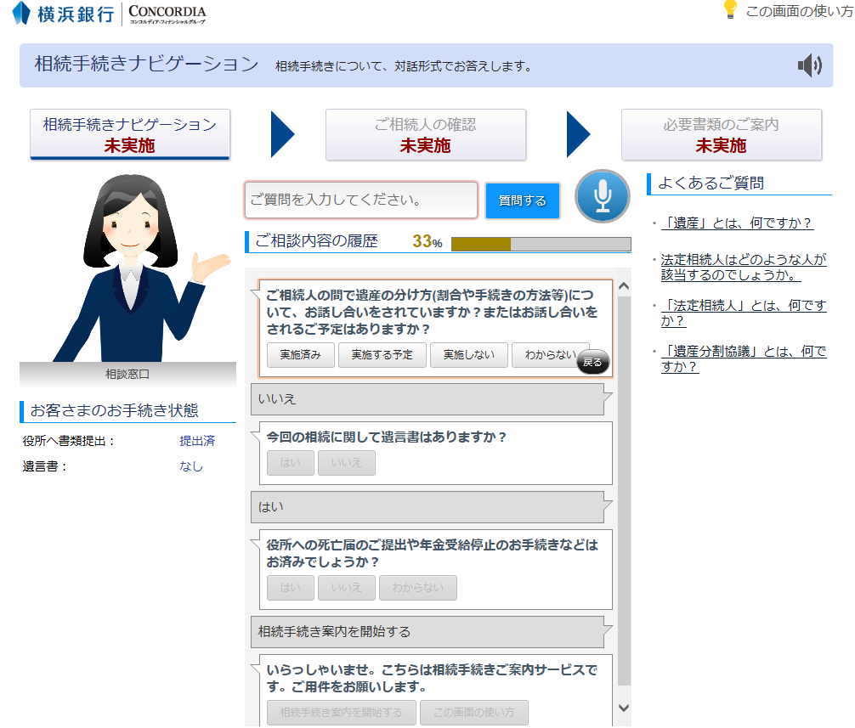Click the いいえ button under 遺言書 question
This screenshot has width=855, height=728.
347,463
